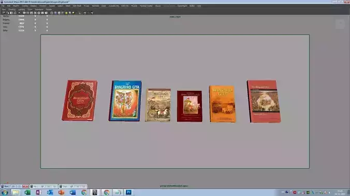Open OneNote from taskbar
Screen dimensions: 350x196
point(39,192)
